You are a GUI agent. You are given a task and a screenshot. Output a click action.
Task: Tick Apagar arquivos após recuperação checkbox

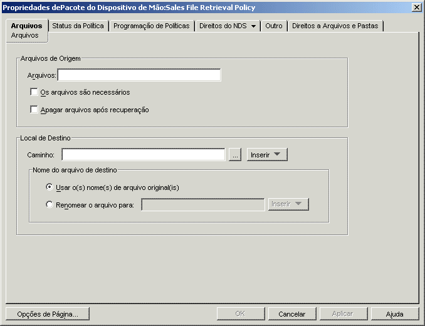point(34,110)
